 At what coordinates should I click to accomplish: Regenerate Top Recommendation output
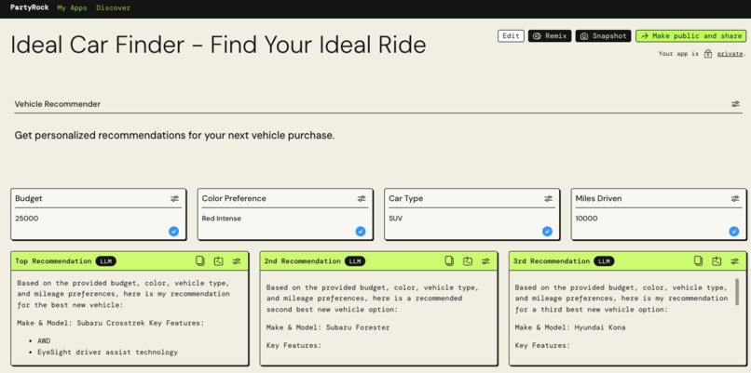(218, 260)
